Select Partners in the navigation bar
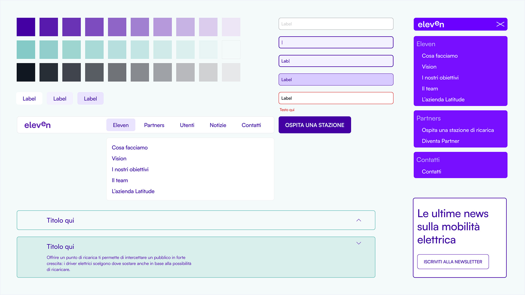 pyautogui.click(x=154, y=125)
